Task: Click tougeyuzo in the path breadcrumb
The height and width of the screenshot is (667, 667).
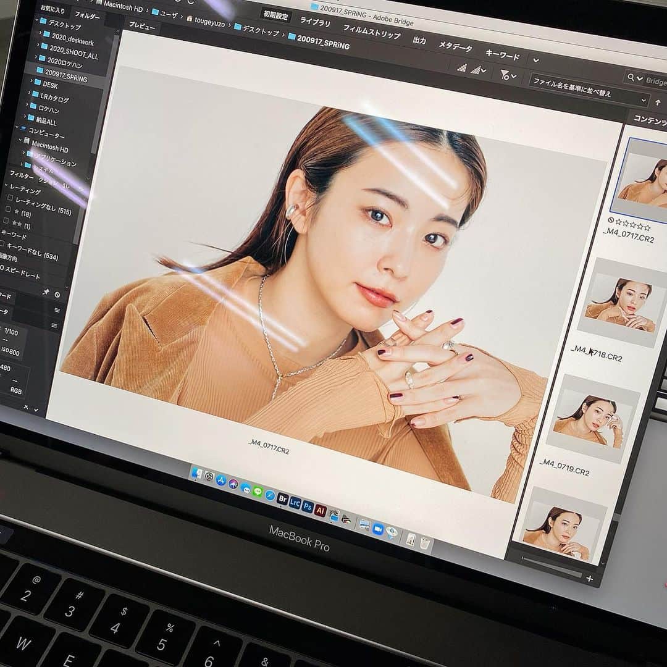Action: [210, 22]
